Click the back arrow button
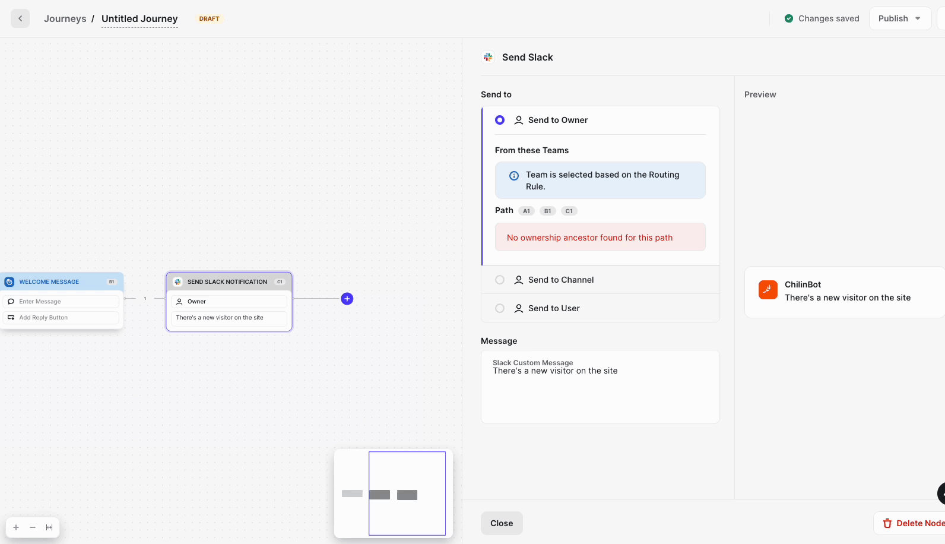 click(20, 18)
